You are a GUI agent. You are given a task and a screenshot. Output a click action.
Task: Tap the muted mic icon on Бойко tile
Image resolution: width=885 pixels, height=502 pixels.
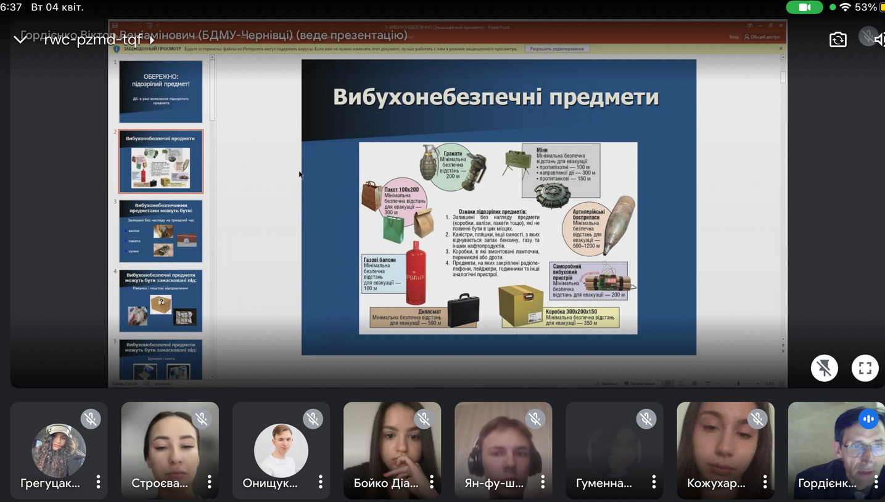tap(424, 419)
